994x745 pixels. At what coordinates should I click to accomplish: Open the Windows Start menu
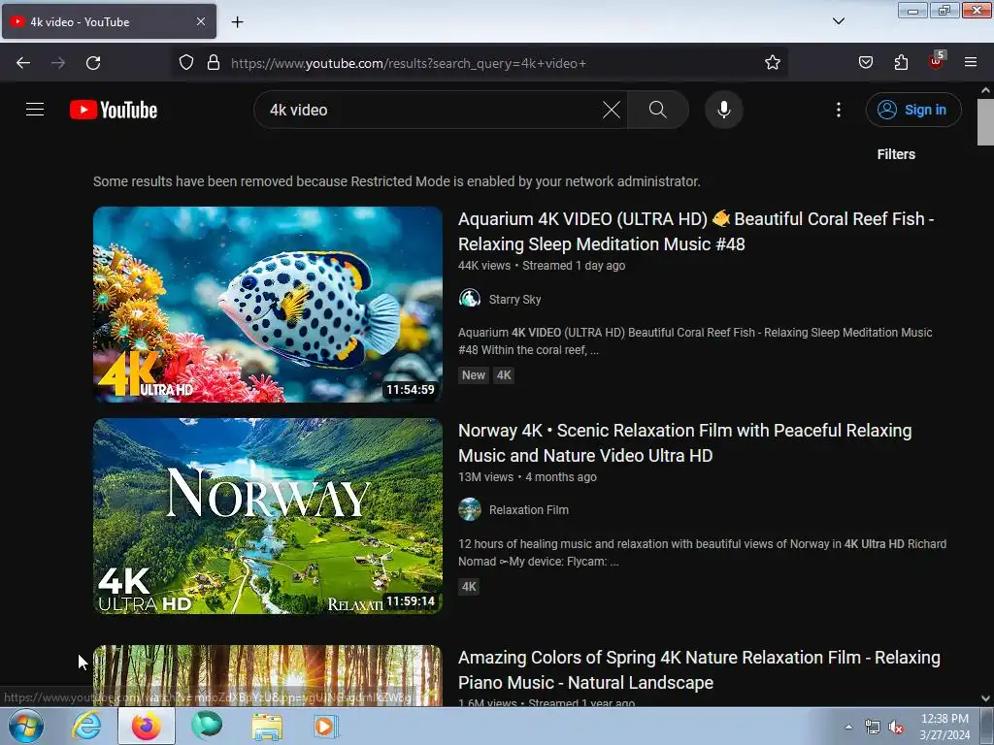[x=26, y=726]
